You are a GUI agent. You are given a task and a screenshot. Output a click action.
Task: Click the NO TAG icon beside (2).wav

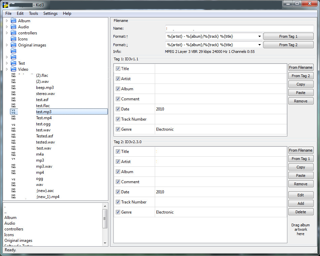click(13, 81)
